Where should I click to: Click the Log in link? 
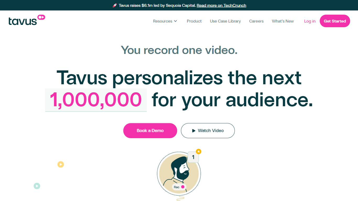[310, 21]
